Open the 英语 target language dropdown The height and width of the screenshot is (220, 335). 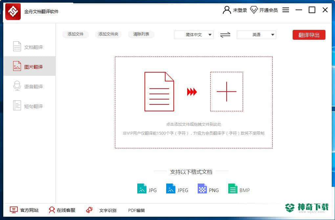click(x=257, y=35)
